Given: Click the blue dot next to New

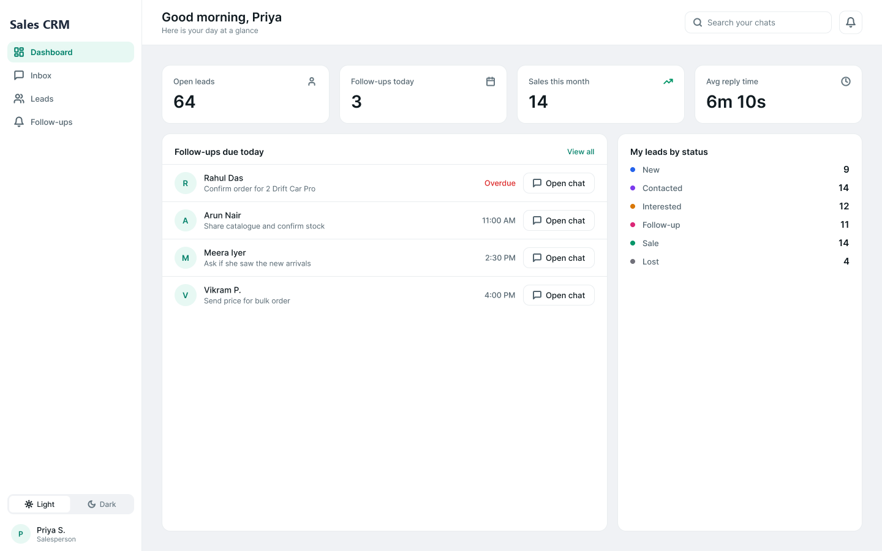Looking at the screenshot, I should tap(633, 170).
